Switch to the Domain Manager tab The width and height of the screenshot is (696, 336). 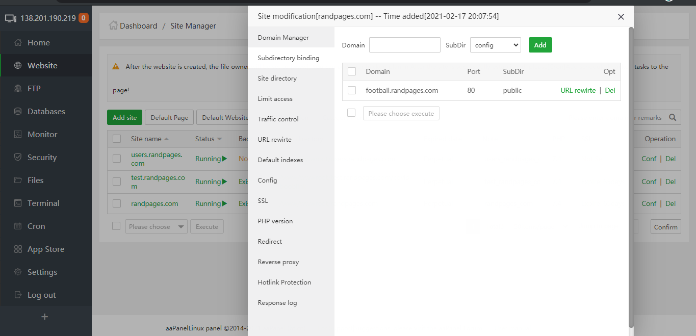283,38
